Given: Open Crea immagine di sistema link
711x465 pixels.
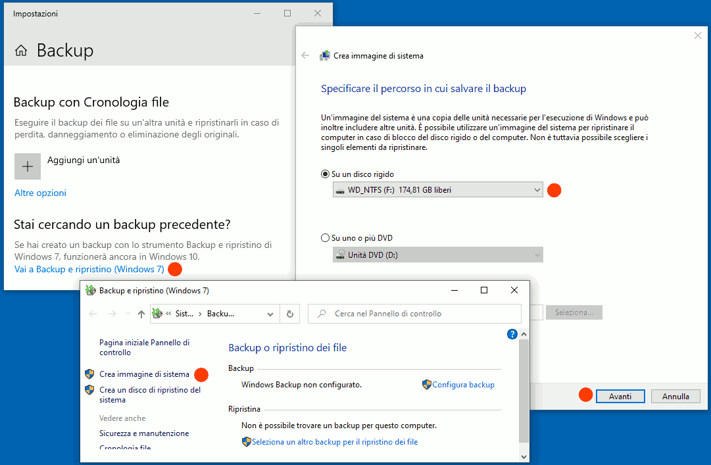Looking at the screenshot, I should (144, 374).
